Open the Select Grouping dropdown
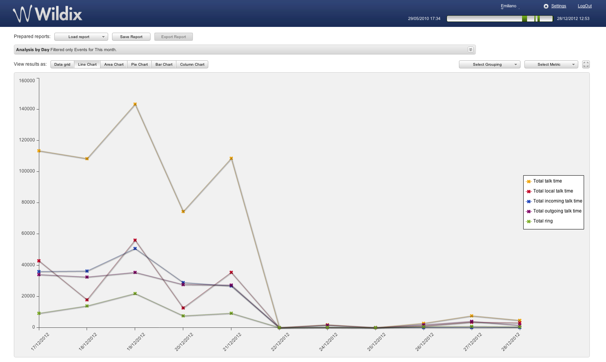This screenshot has height=362, width=606. pyautogui.click(x=489, y=65)
